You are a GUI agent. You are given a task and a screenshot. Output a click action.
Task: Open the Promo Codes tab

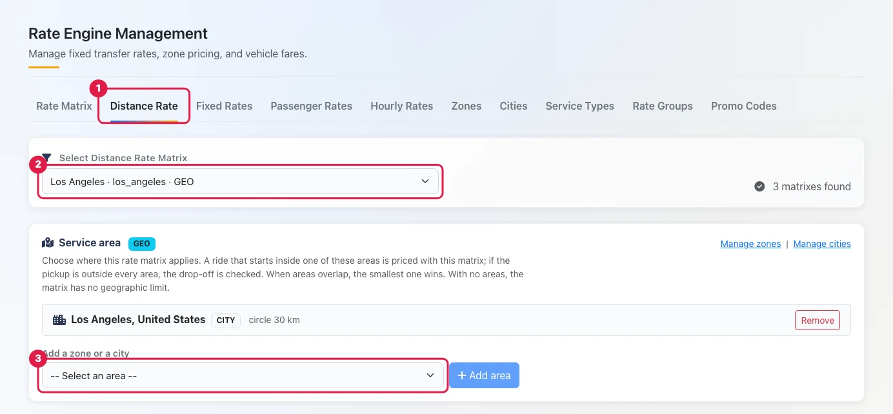[744, 106]
